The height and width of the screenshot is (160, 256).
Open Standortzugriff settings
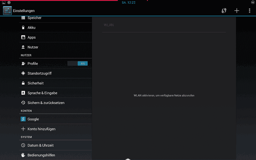tap(56, 73)
